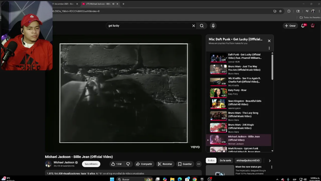Click the video player area
Screen dimensions: 321x181
pos(123,93)
